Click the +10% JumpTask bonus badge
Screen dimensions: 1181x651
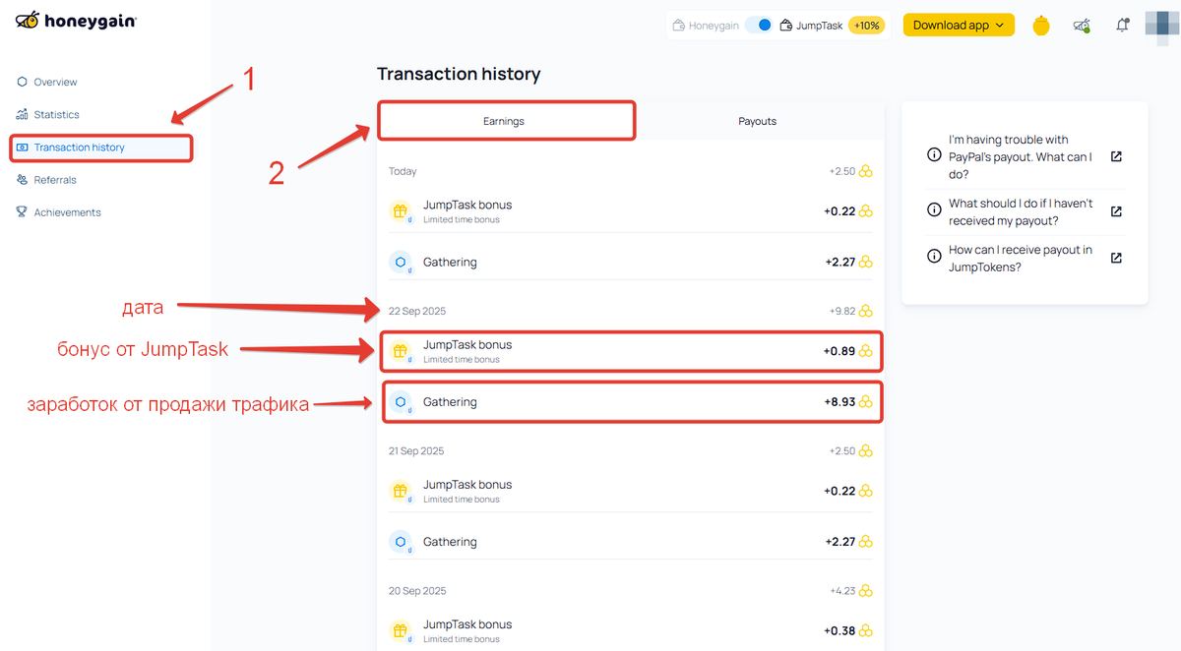coord(866,26)
